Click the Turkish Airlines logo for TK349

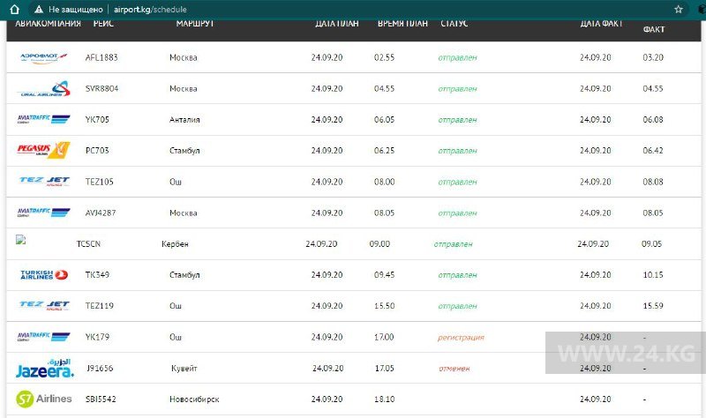click(44, 275)
